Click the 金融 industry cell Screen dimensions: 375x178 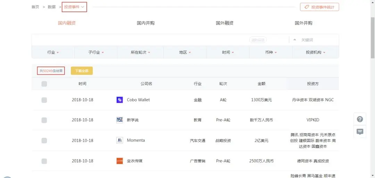[198, 100]
